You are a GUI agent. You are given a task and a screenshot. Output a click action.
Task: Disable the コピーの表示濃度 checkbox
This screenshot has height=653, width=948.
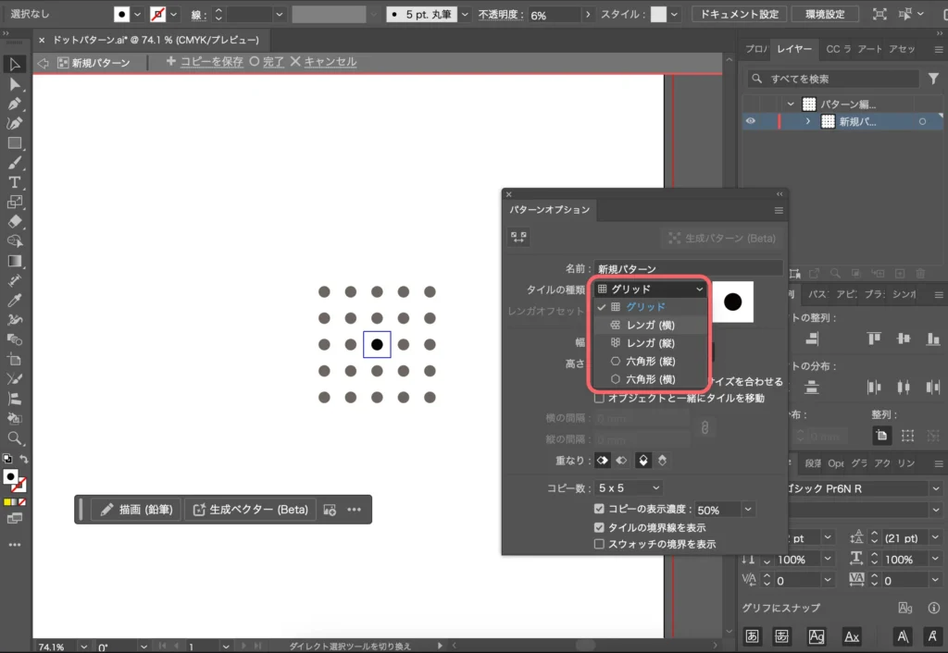point(599,509)
